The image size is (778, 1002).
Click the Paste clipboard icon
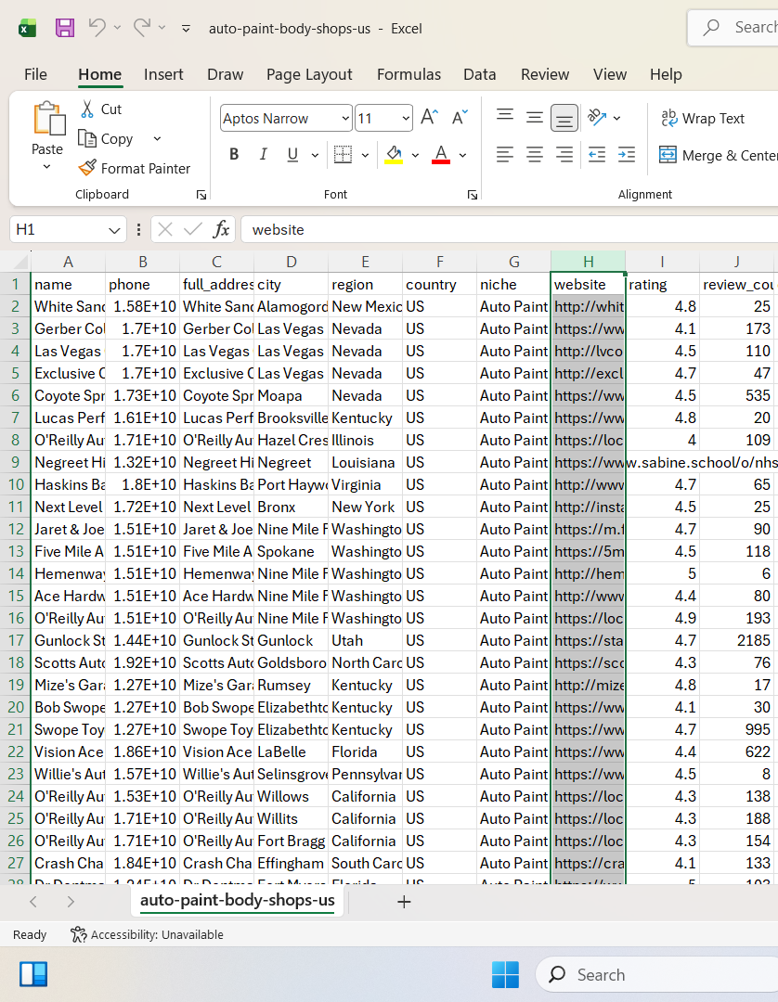coord(48,119)
